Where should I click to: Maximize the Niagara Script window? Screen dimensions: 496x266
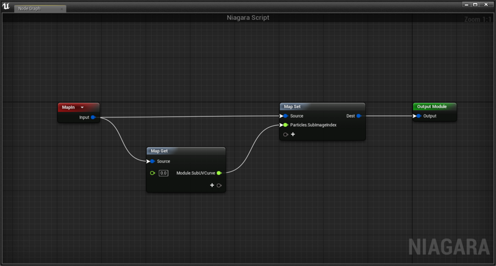point(475,4)
